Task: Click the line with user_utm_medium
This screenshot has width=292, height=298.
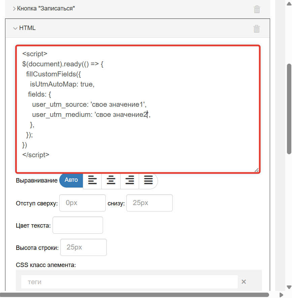Action: 91,114
